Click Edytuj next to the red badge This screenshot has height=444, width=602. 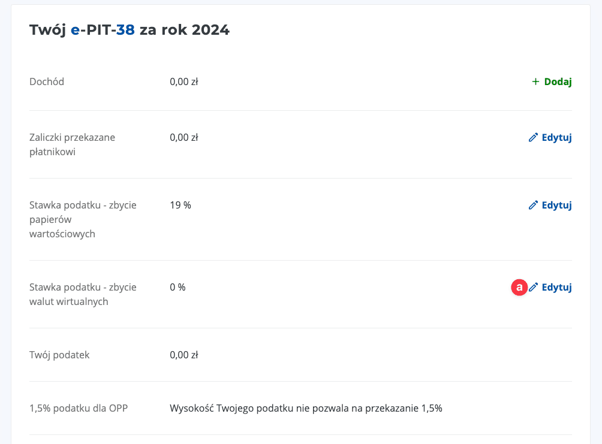(556, 287)
